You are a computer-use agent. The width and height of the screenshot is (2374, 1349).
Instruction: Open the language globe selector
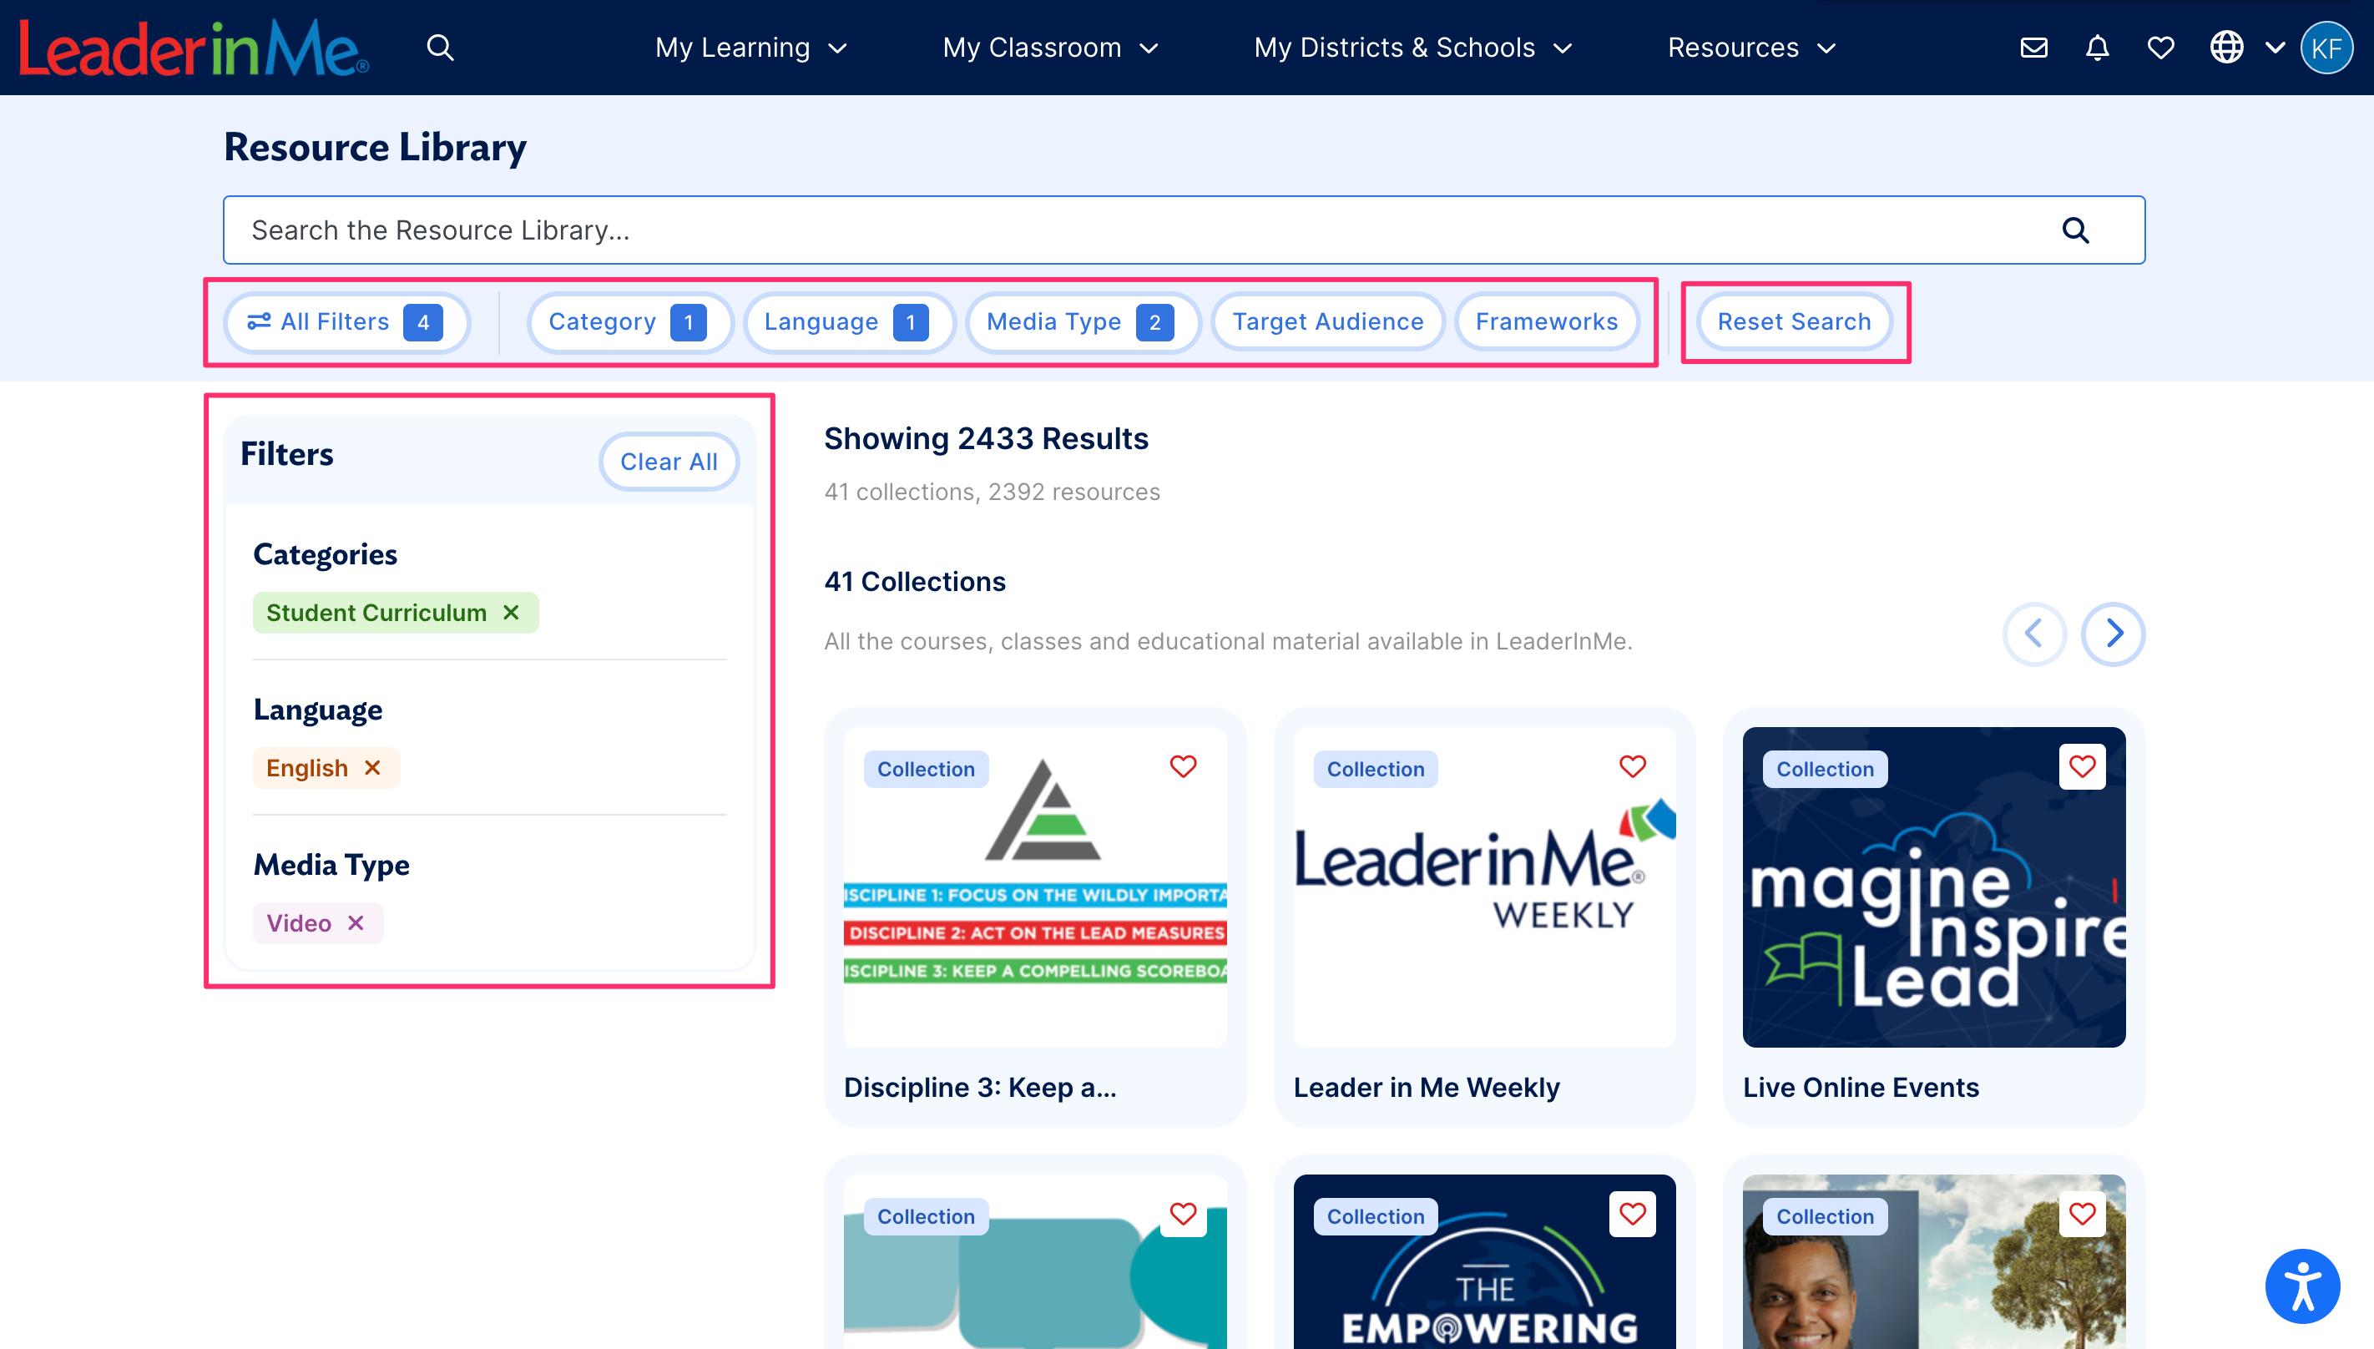tap(2228, 48)
